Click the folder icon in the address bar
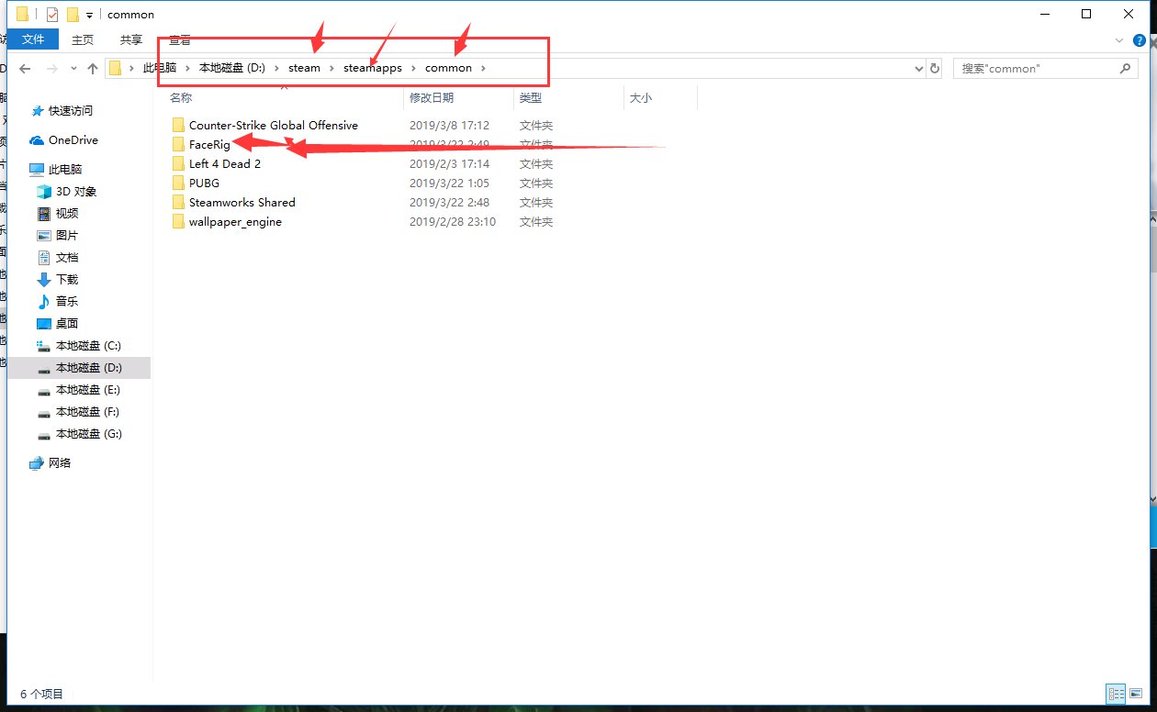Viewport: 1157px width, 712px height. tap(116, 68)
